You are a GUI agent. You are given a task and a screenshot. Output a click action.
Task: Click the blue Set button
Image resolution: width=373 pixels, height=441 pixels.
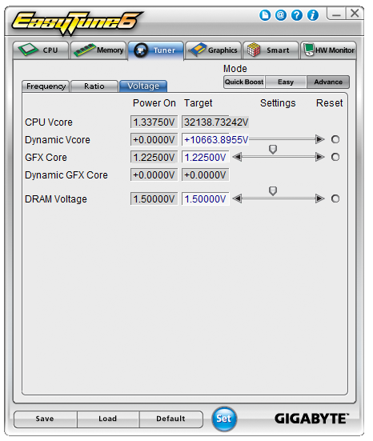[224, 419]
